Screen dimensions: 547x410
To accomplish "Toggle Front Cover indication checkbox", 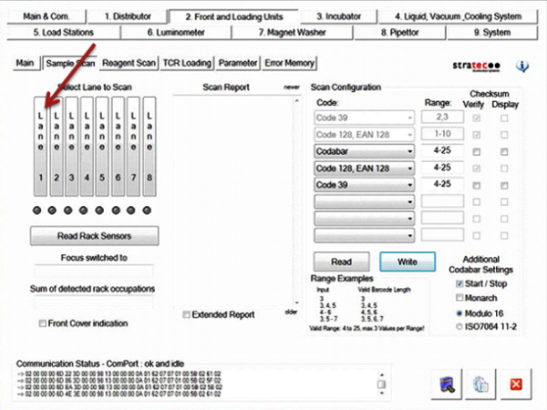I will click(43, 323).
